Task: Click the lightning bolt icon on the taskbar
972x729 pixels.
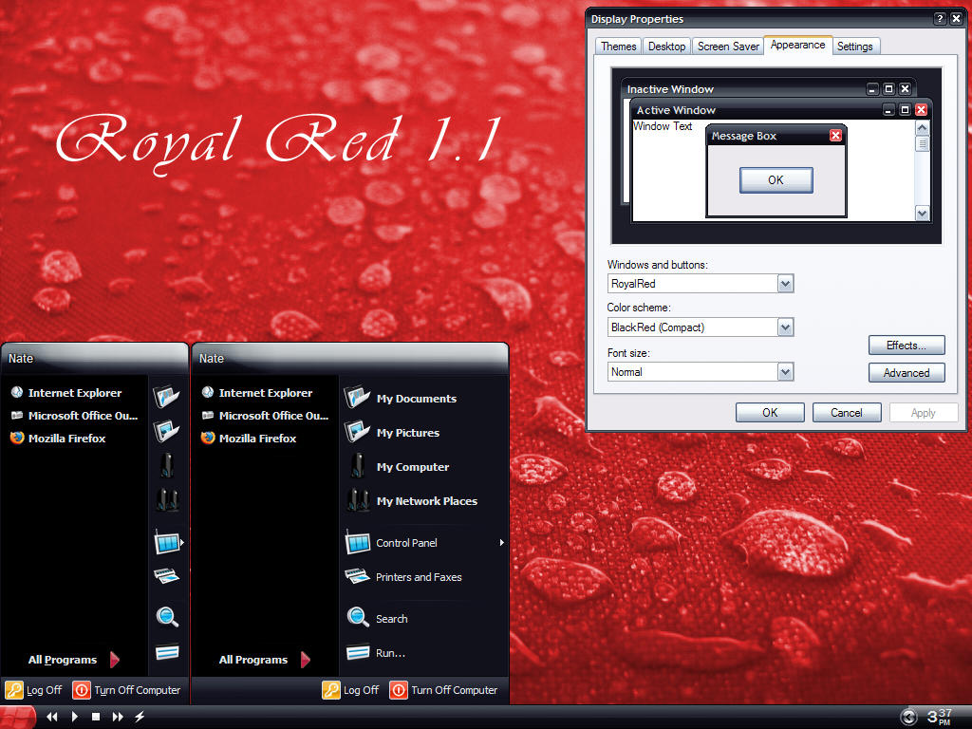Action: tap(140, 717)
